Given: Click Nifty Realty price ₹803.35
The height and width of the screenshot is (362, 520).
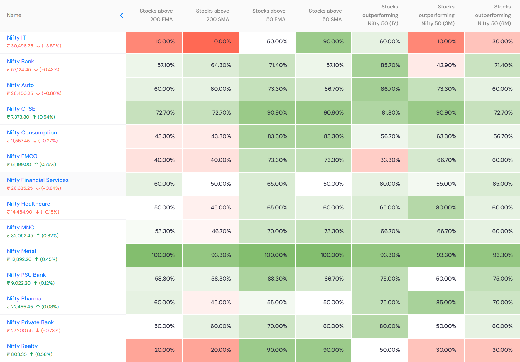Looking at the screenshot, I should (x=17, y=354).
